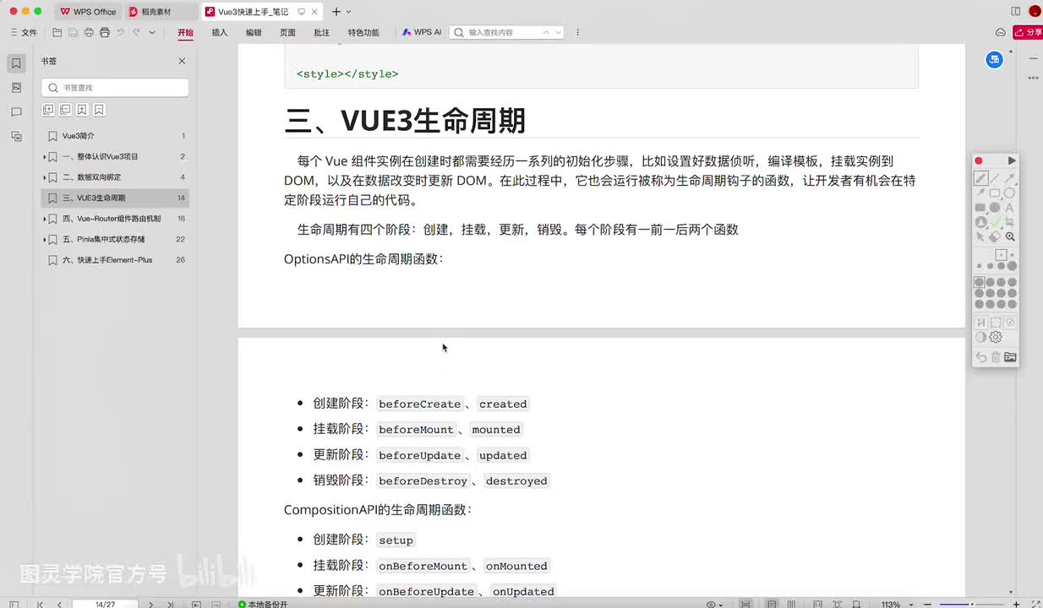Viewport: 1043px width, 608px height.
Task: Click the red 分享 share button
Action: click(1029, 32)
